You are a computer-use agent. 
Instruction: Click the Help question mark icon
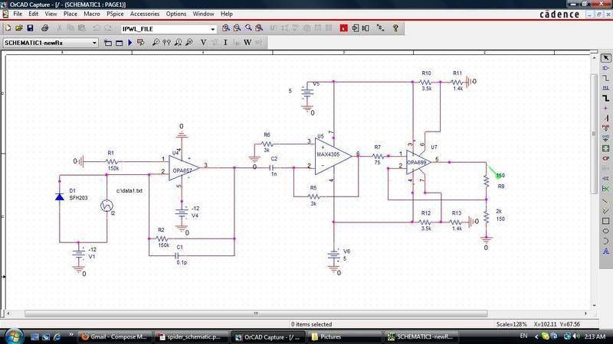pyautogui.click(x=395, y=28)
